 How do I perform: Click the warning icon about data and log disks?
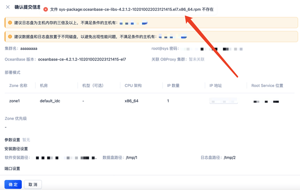pyautogui.click(x=10, y=37)
